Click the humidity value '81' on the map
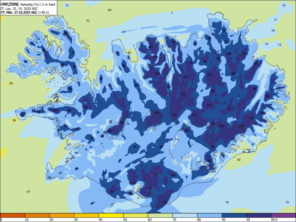 124,32
